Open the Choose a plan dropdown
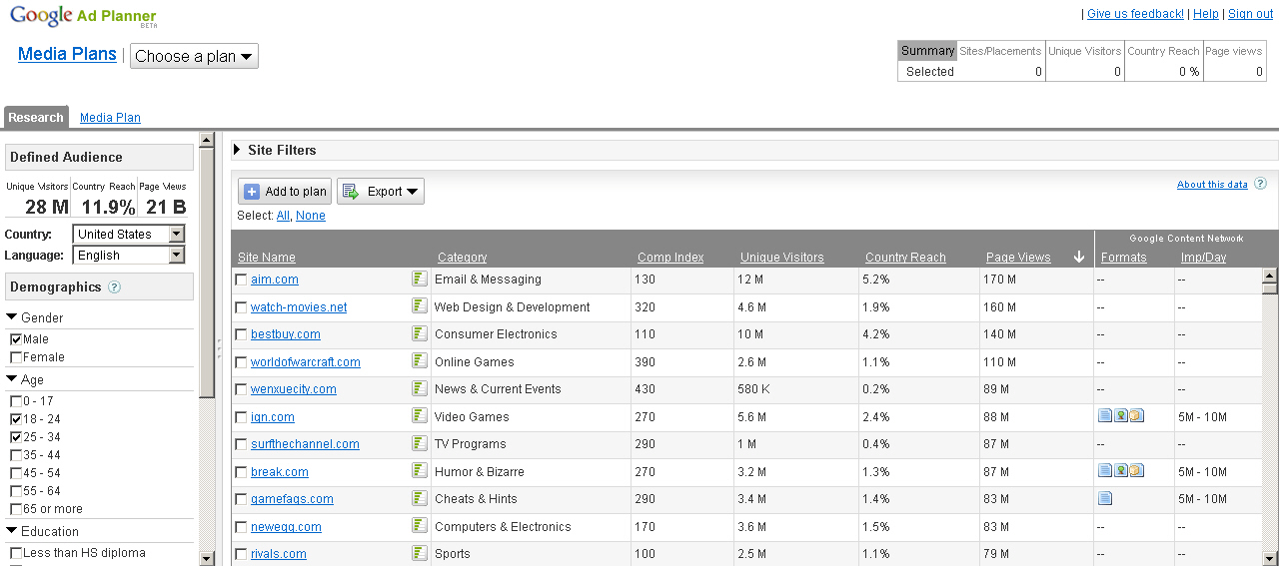 tap(194, 56)
